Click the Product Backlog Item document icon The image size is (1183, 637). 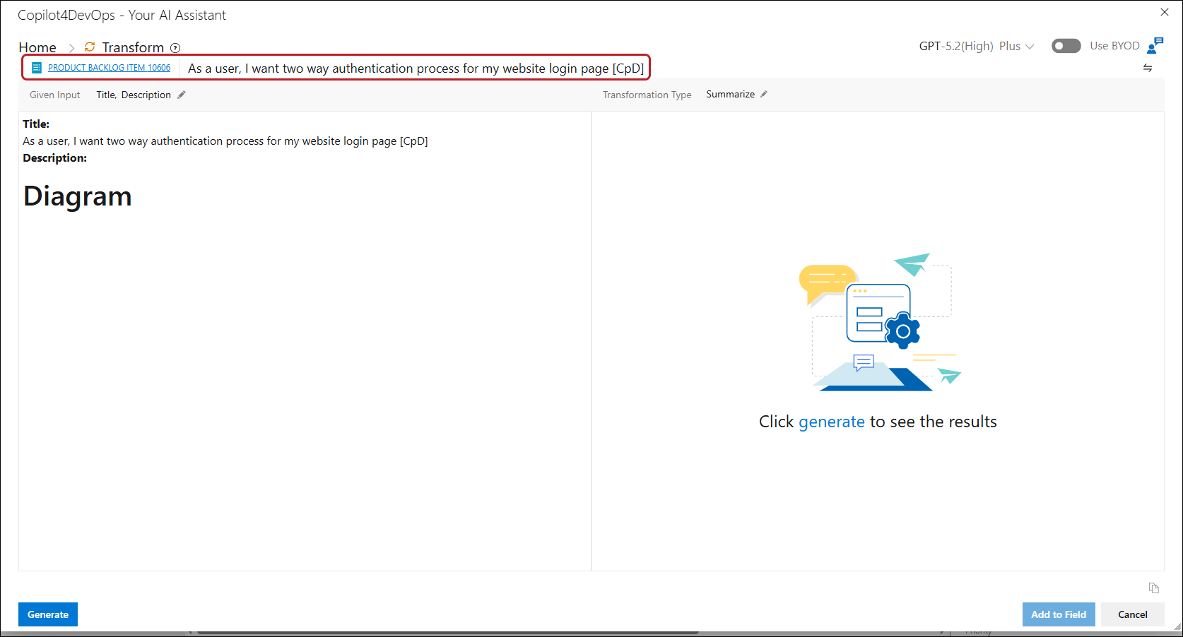(x=37, y=68)
